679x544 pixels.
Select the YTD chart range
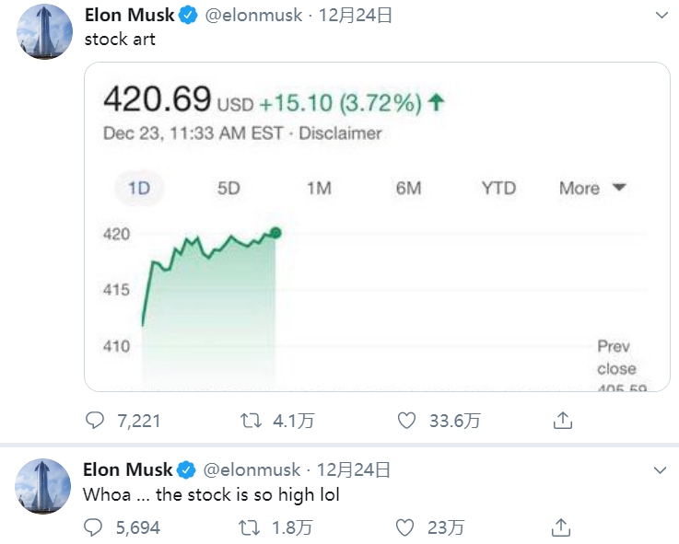click(498, 189)
